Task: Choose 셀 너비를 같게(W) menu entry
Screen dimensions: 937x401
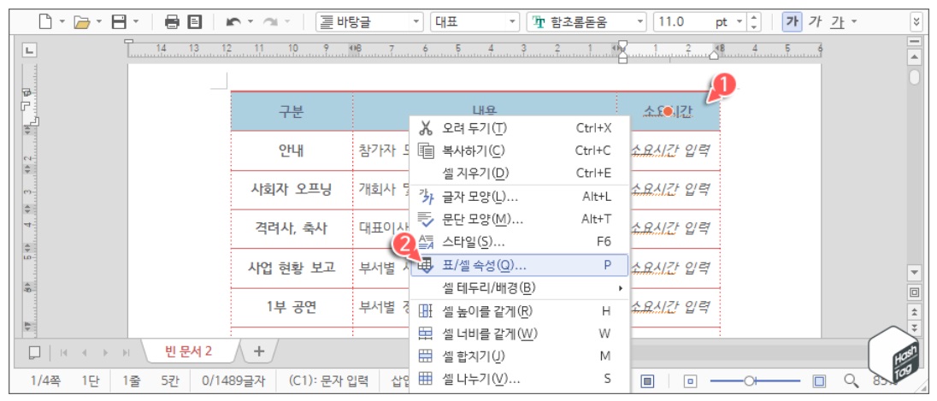Action: [x=519, y=333]
